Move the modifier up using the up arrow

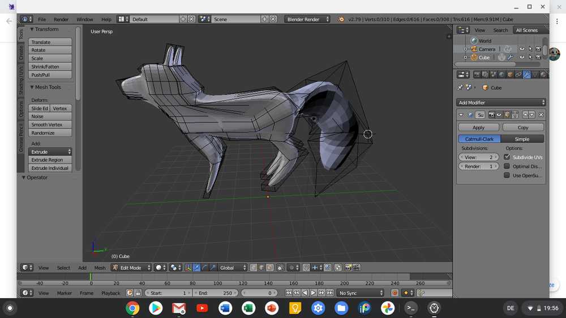point(525,115)
